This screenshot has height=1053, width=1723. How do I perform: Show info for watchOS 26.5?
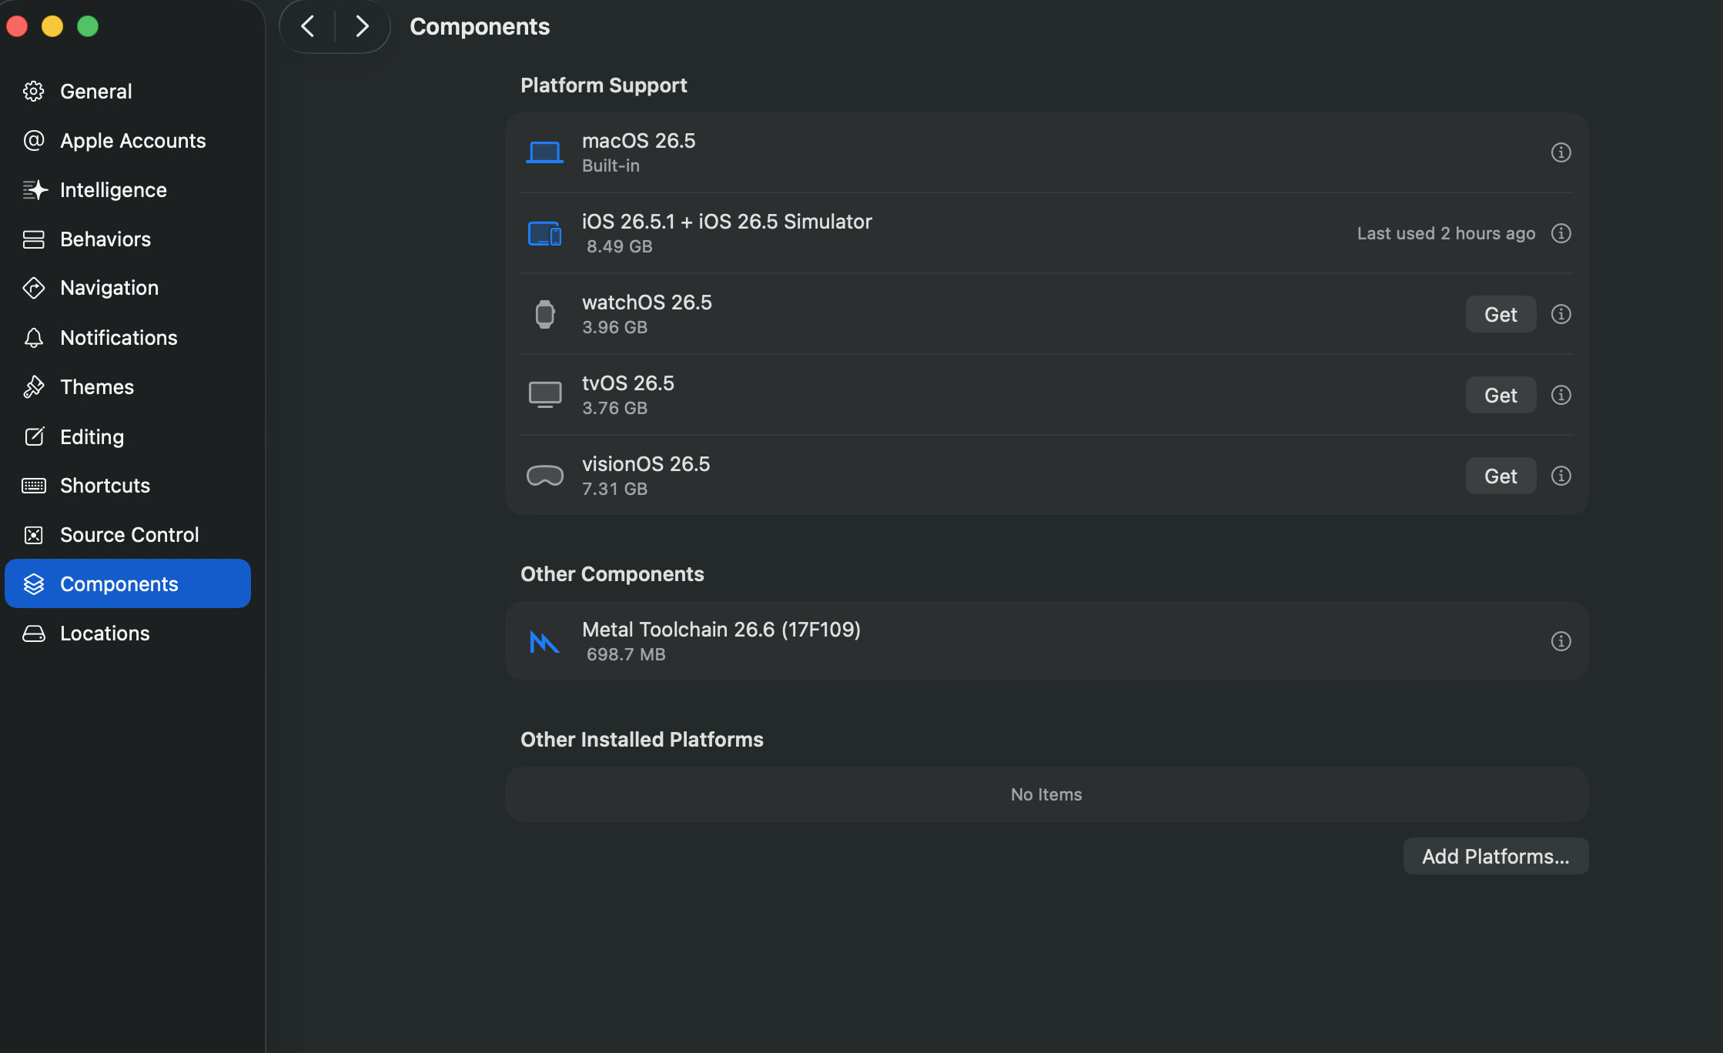[x=1561, y=314]
